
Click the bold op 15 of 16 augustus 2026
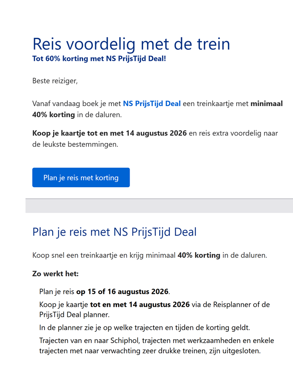tap(123, 292)
